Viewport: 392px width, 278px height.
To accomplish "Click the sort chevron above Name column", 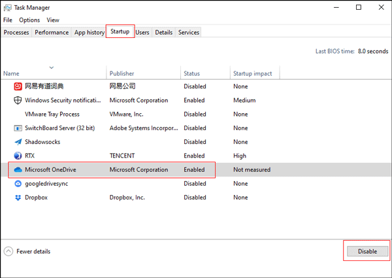I will (52, 67).
